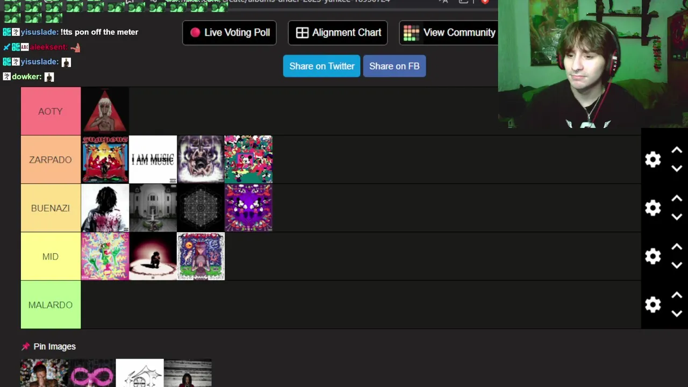Select the ZARPADO tier label
688x387 pixels.
click(x=51, y=160)
